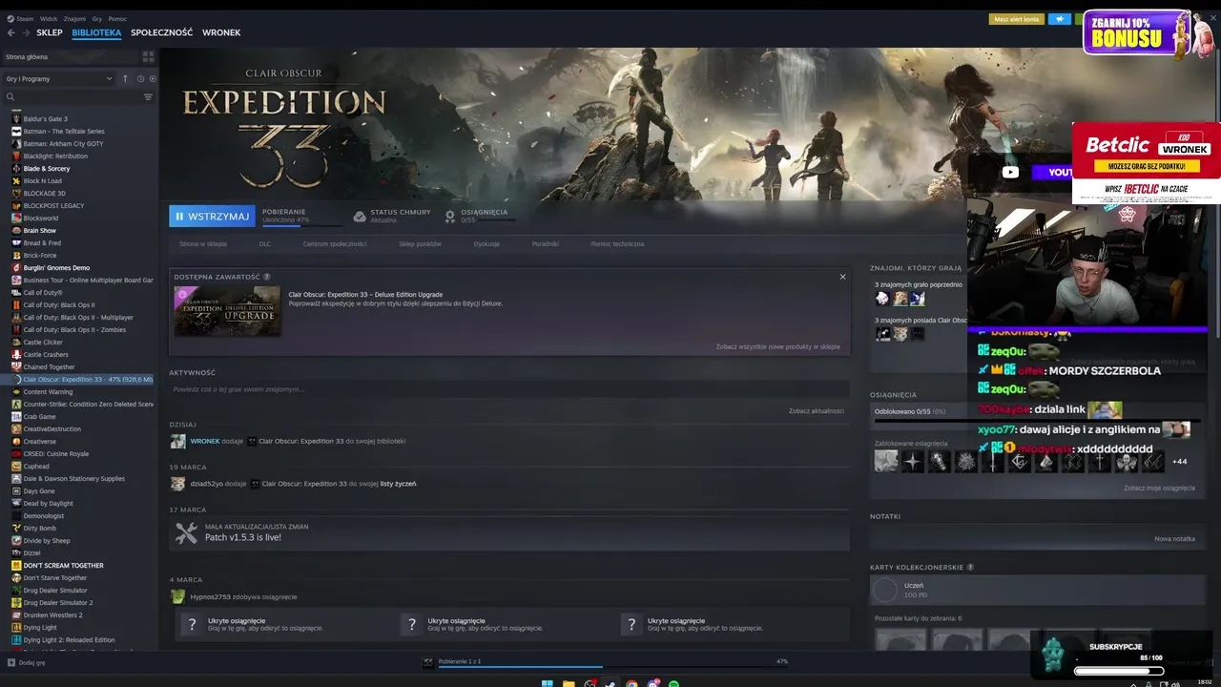This screenshot has width=1221, height=687.
Task: Go forward with the right navigation arrow
Action: [26, 32]
